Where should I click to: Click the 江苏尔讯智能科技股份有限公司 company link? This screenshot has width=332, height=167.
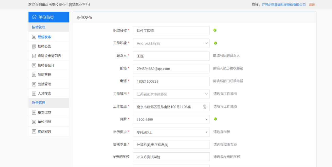(x=284, y=5)
